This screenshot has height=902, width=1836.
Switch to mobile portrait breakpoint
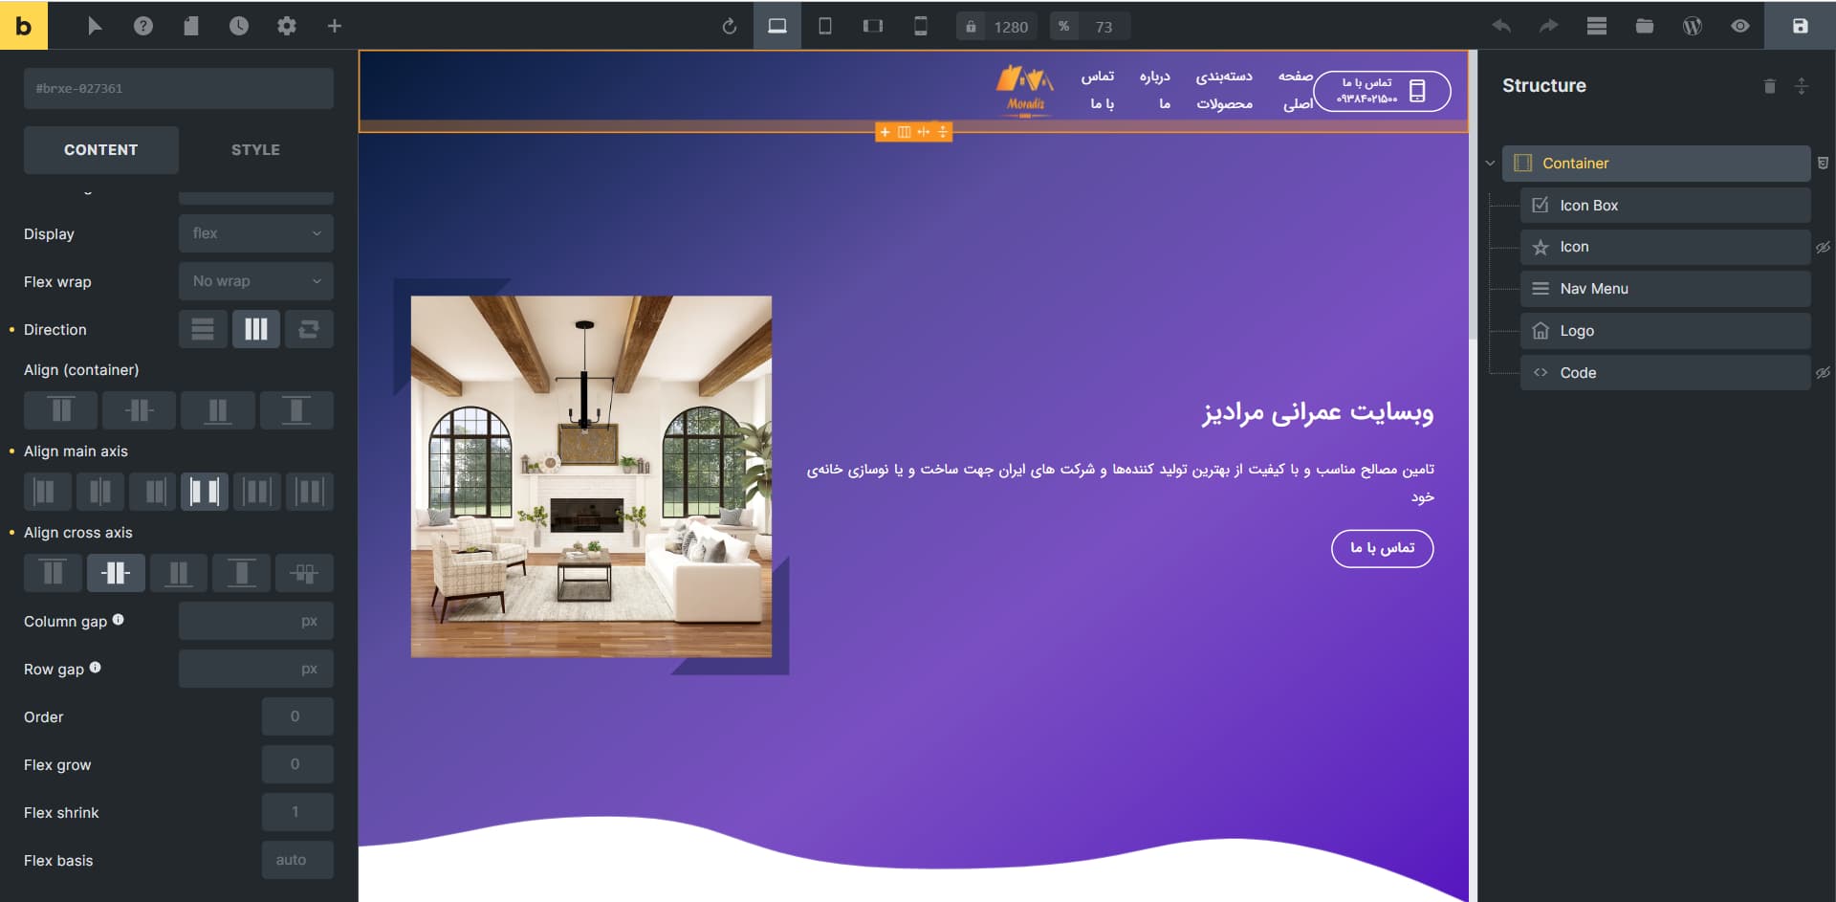[920, 26]
